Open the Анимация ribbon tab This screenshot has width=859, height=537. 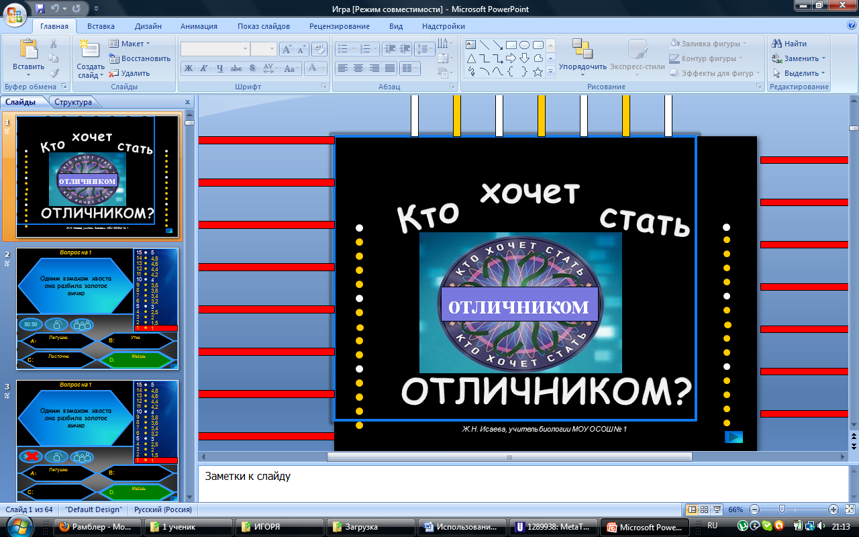(199, 26)
